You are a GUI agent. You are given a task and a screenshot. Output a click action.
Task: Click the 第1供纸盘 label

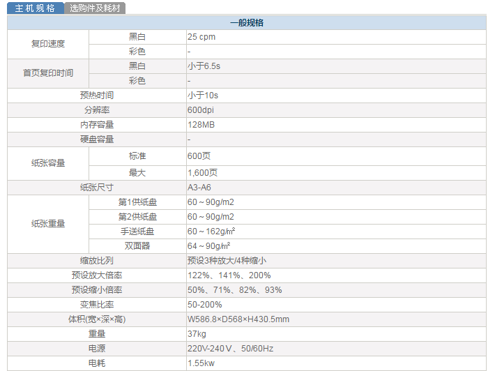point(137,202)
